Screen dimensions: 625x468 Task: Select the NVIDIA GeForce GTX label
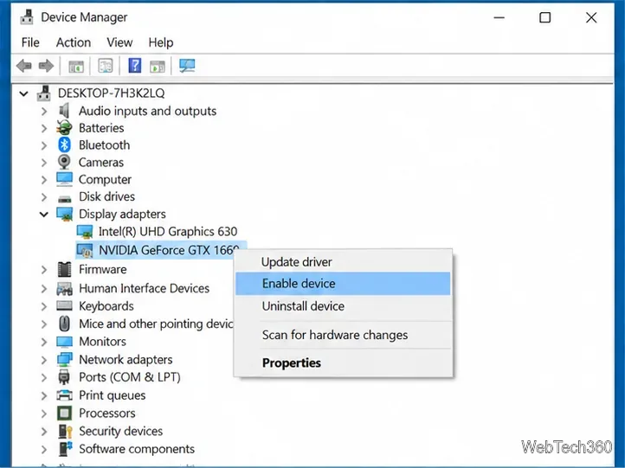pyautogui.click(x=169, y=250)
